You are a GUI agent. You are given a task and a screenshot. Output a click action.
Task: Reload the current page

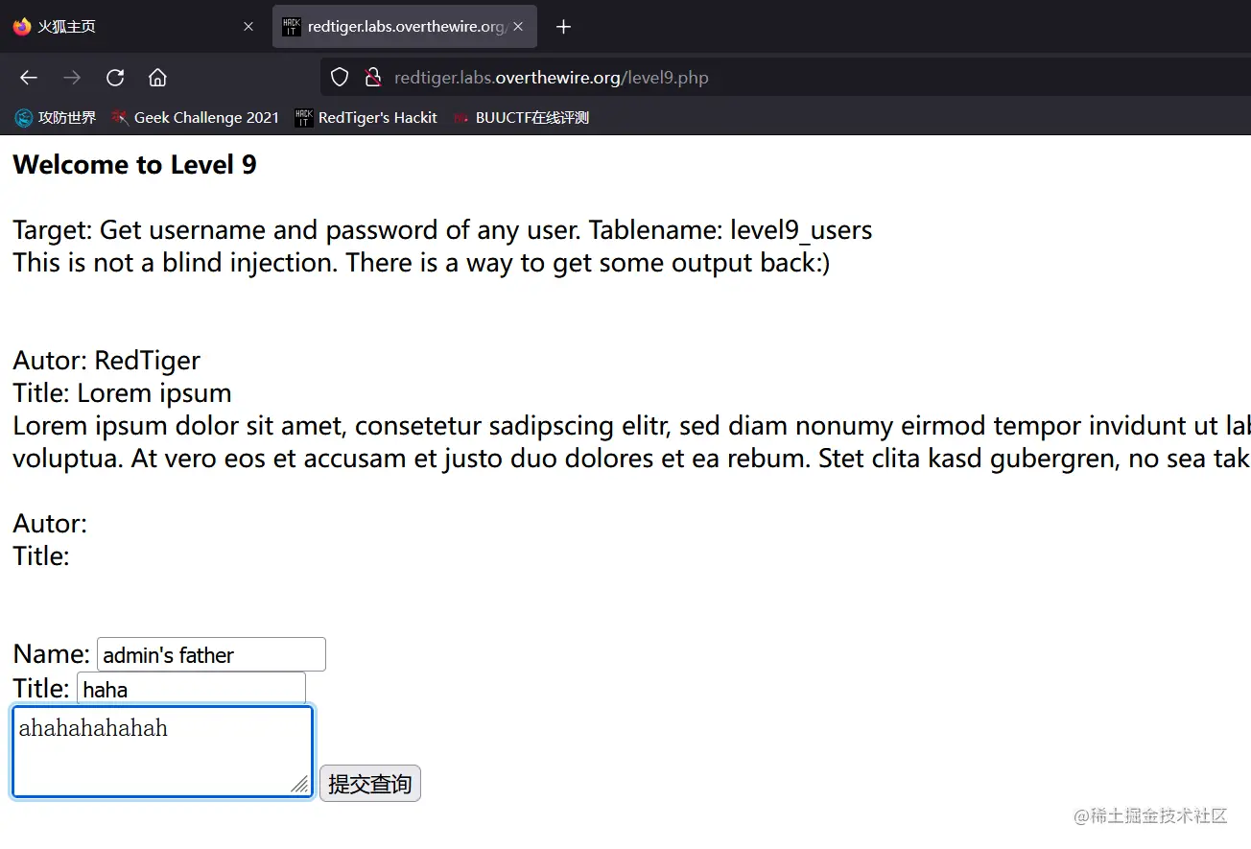point(115,78)
